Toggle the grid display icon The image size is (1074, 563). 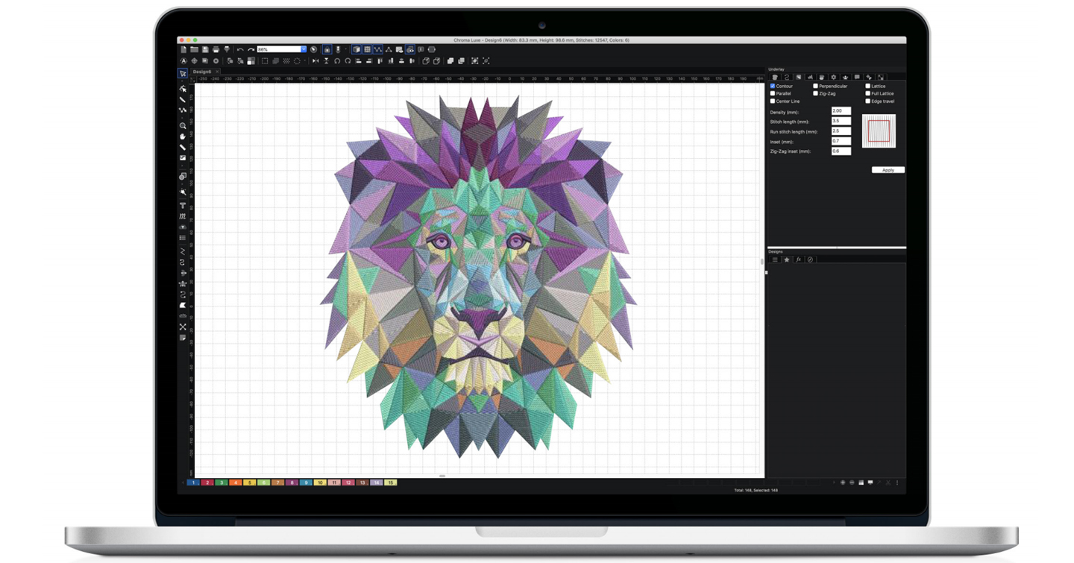click(x=367, y=50)
